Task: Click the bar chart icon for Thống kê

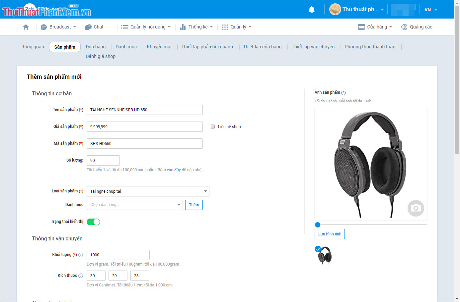Action: click(183, 27)
